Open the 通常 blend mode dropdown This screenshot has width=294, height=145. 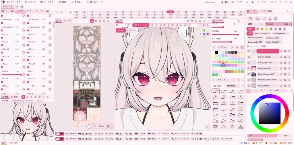click(x=255, y=24)
